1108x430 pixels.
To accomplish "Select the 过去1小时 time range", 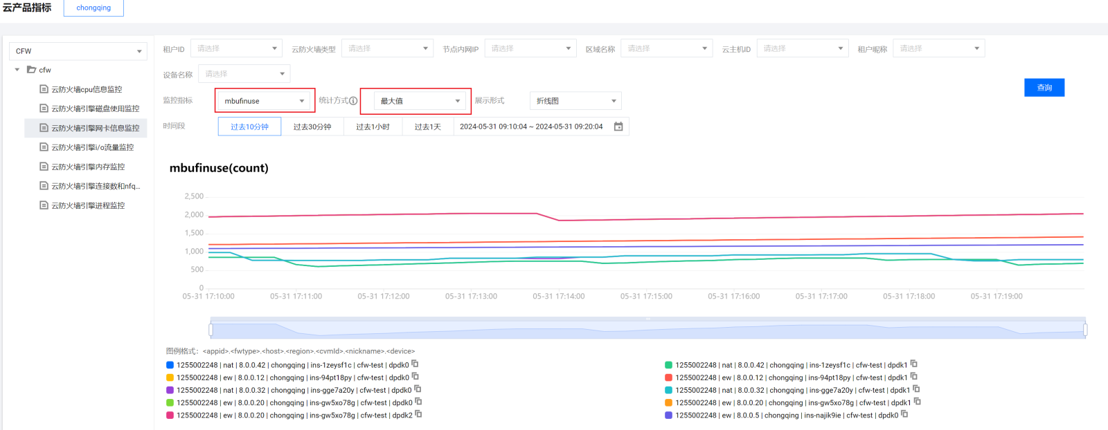I will 373,127.
